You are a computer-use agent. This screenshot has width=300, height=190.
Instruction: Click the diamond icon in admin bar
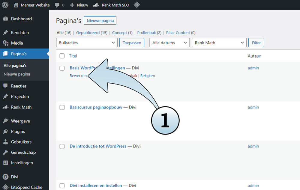pyautogui.click(x=137, y=5)
